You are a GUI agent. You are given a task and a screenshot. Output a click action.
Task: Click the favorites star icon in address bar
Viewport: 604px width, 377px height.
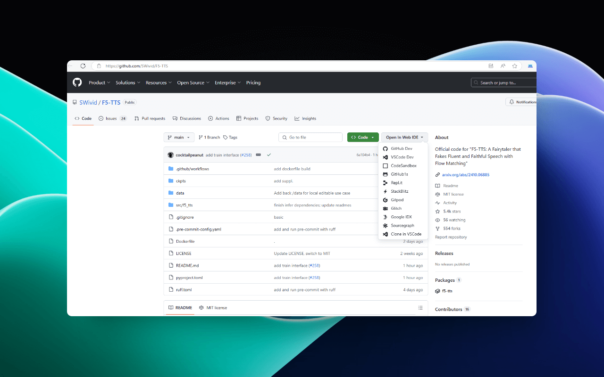515,66
